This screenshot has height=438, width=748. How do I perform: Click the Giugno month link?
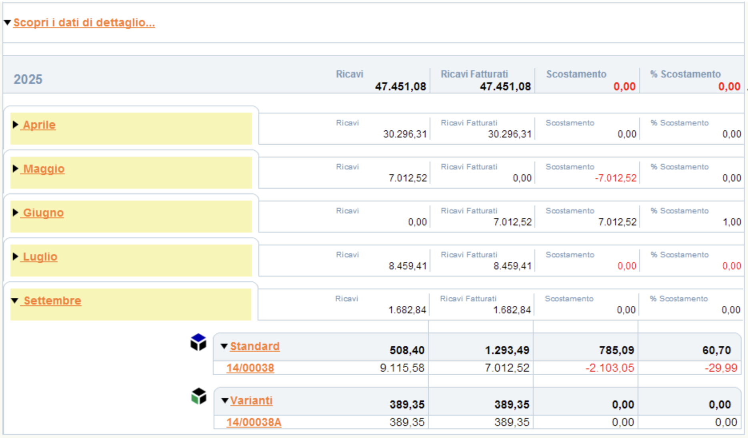click(43, 213)
